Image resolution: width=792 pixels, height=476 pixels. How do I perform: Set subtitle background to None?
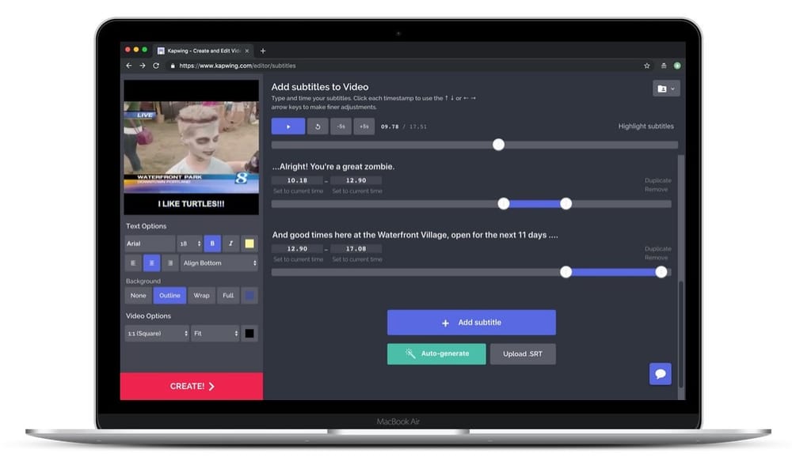(x=138, y=295)
